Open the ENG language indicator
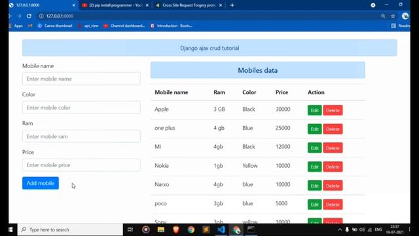Image resolution: width=419 pixels, height=236 pixels. pos(378,229)
